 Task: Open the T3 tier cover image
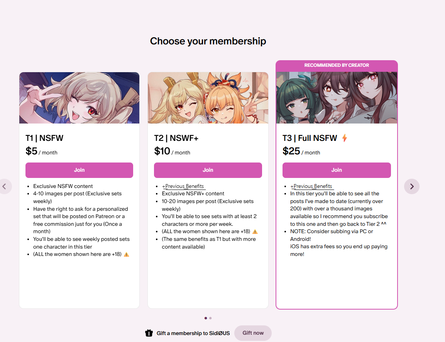pos(337,98)
